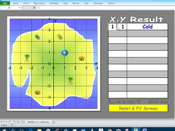Click the hut on the right side of island

point(81,58)
